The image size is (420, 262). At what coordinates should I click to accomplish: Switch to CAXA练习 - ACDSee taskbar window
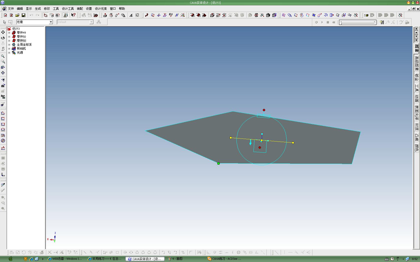point(224,259)
